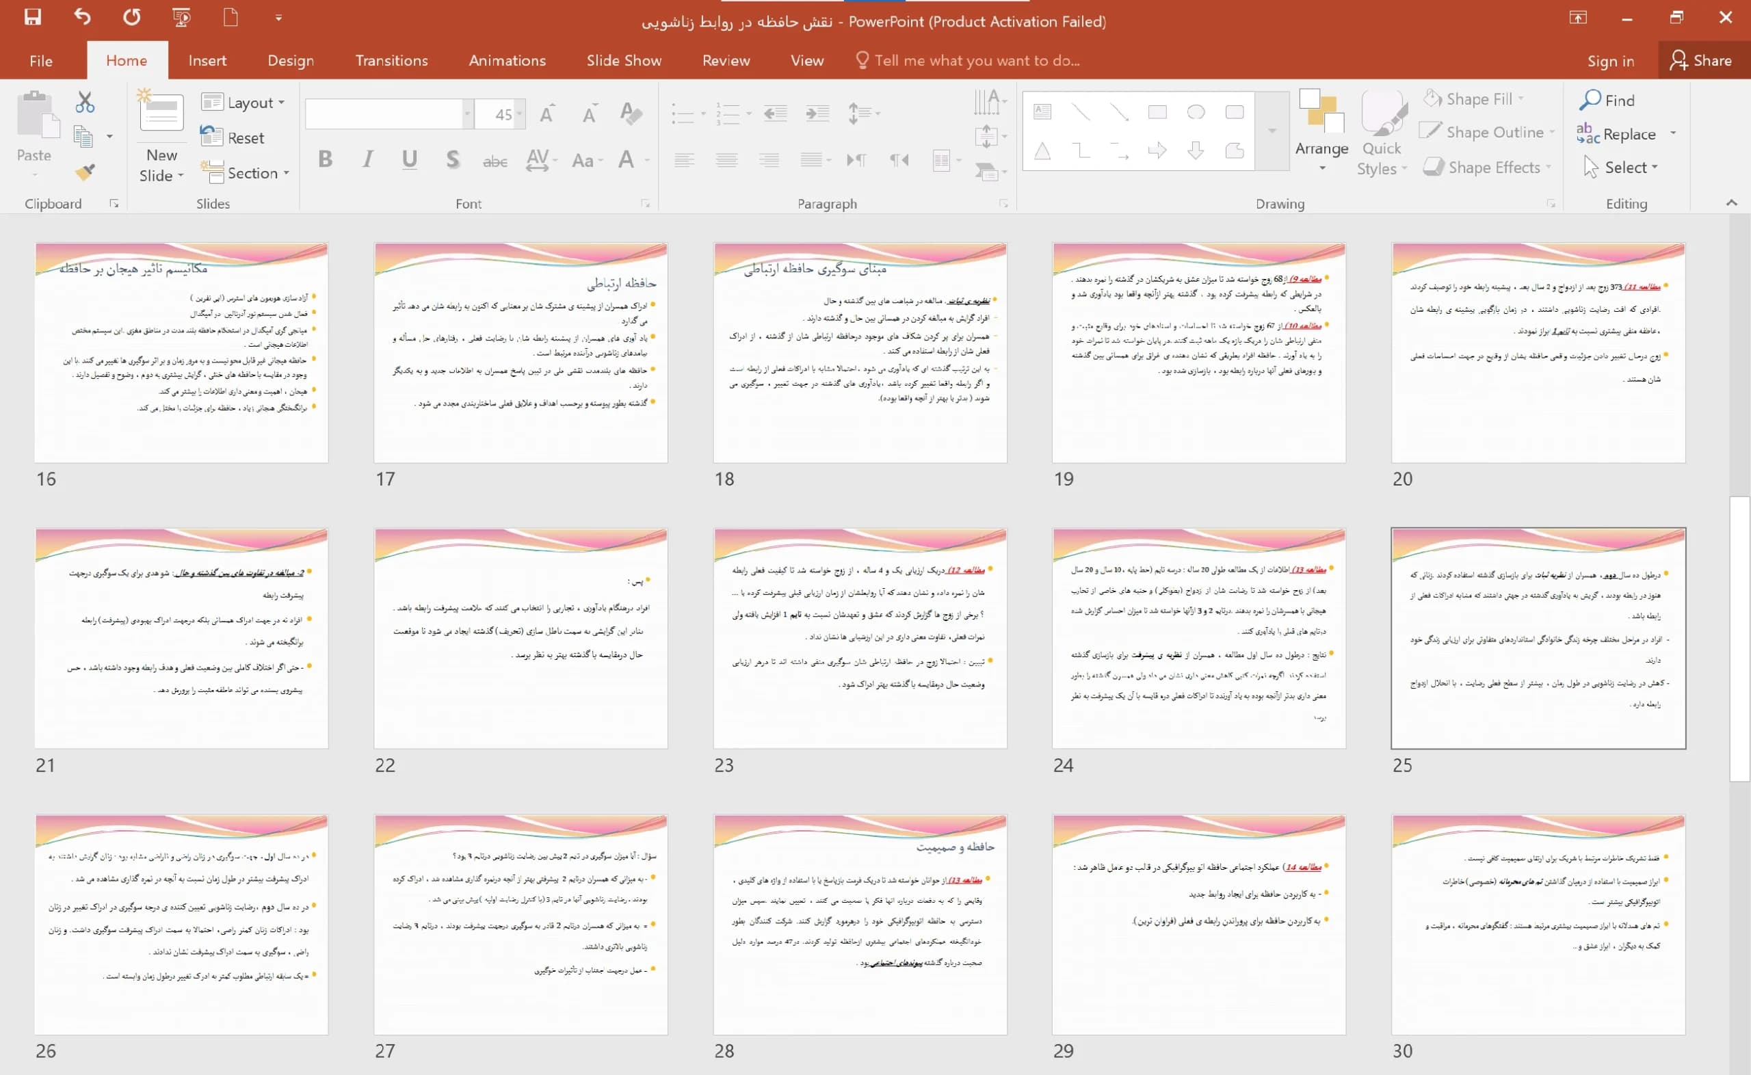Open the font color A dropdown
The image size is (1751, 1075).
coord(647,160)
